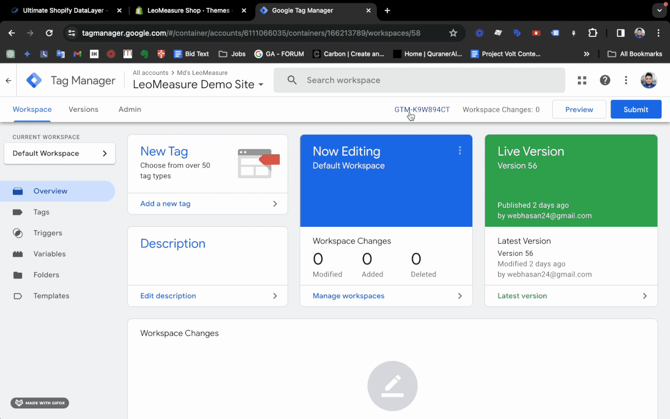Open the Now Editing card options menu

(x=460, y=150)
